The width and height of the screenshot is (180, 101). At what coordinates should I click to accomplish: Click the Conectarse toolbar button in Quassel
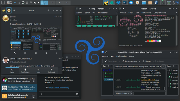click(111, 61)
